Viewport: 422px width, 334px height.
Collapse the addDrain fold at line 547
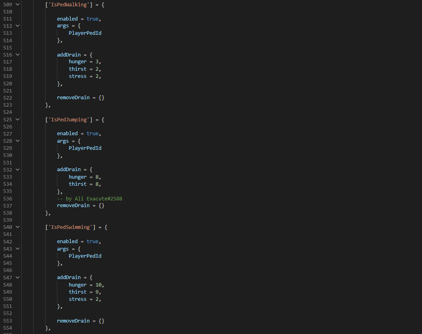pos(17,277)
